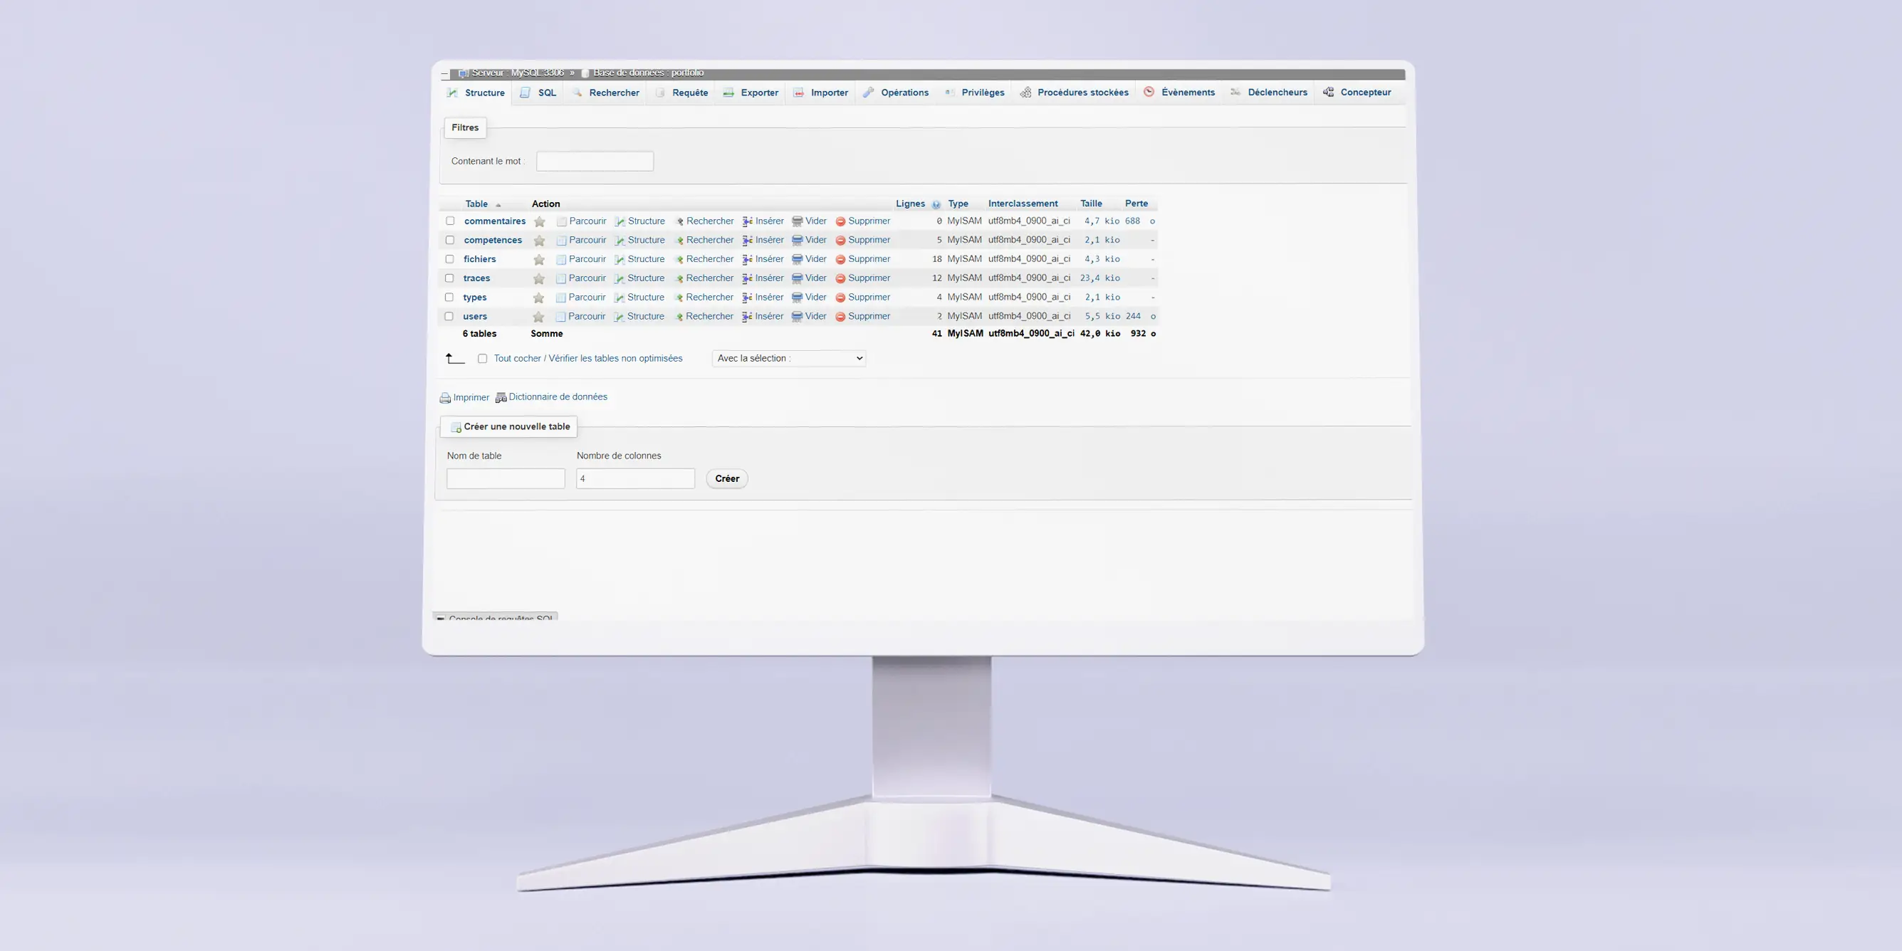1902x951 pixels.
Task: Check the traces table checkbox
Action: click(449, 278)
